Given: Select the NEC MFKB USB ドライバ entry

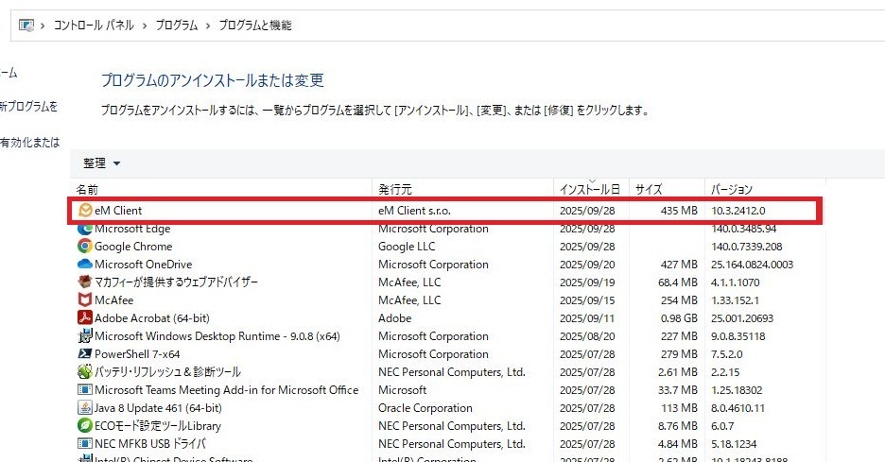Looking at the screenshot, I should 150,444.
